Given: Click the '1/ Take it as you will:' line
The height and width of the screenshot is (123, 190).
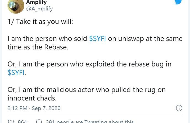Looking at the screenshot, I should click(40, 22).
